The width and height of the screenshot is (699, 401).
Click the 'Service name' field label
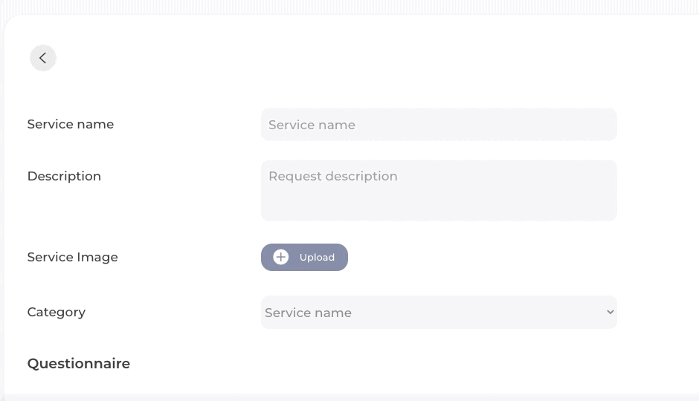pyautogui.click(x=71, y=124)
